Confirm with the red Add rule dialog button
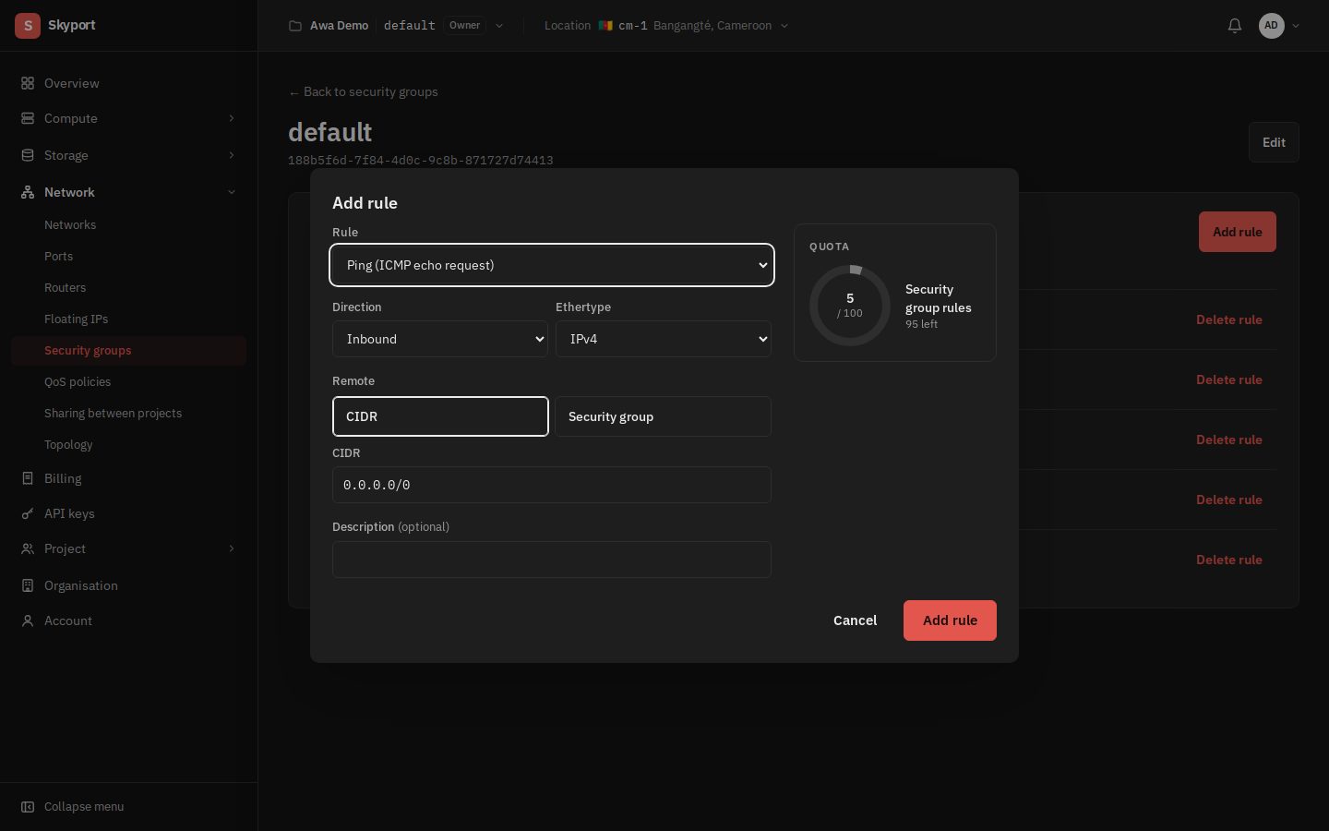1329x831 pixels. click(x=950, y=620)
